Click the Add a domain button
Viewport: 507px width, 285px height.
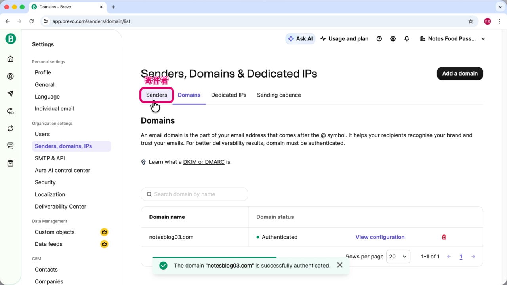point(460,73)
